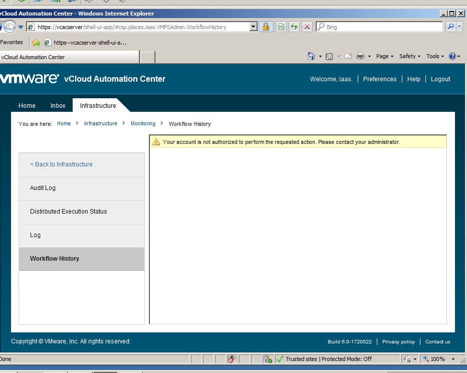Click the VMware logo
Image resolution: width=467 pixels, height=373 pixels.
tap(30, 78)
